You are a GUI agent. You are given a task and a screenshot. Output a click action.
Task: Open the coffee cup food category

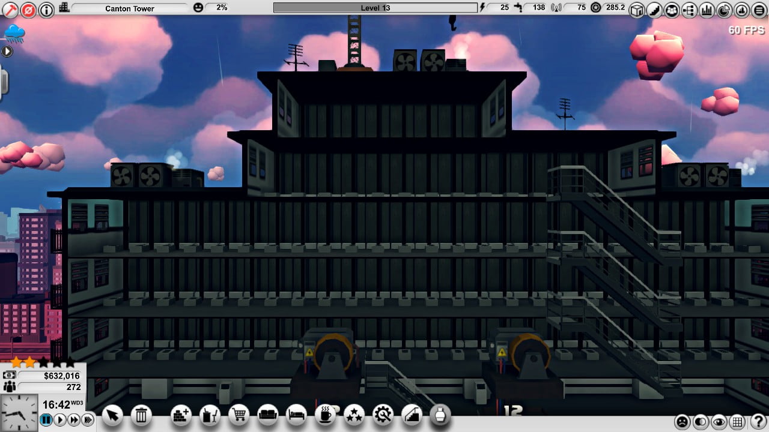coord(326,415)
